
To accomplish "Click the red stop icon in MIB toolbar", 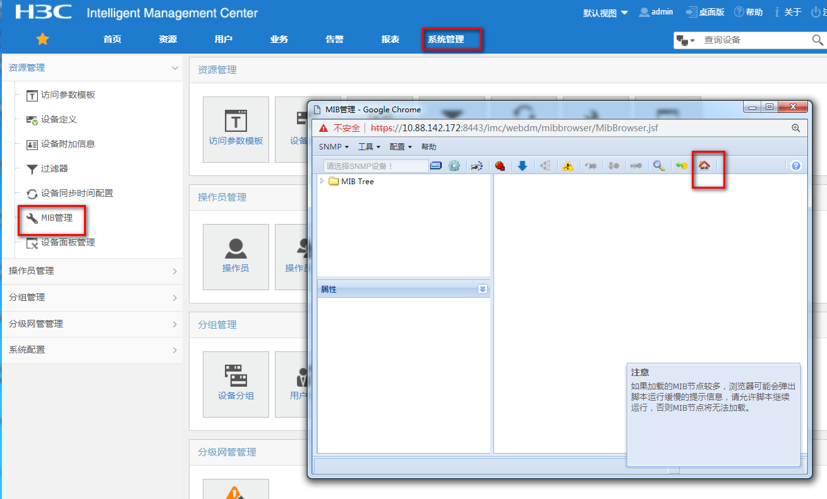I will click(x=500, y=166).
